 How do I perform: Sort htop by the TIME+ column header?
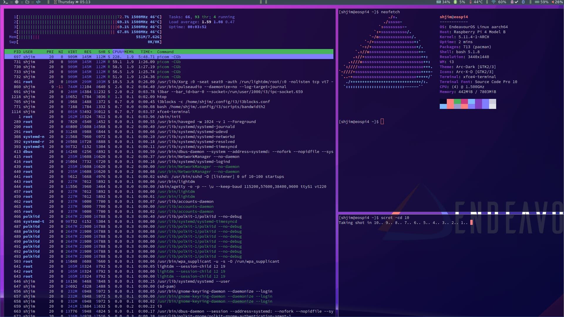tap(147, 52)
